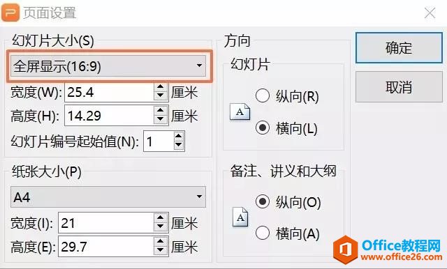Choose 横向(A) for notes and handouts
Image resolution: width=447 pixels, height=269 pixels.
point(287,233)
